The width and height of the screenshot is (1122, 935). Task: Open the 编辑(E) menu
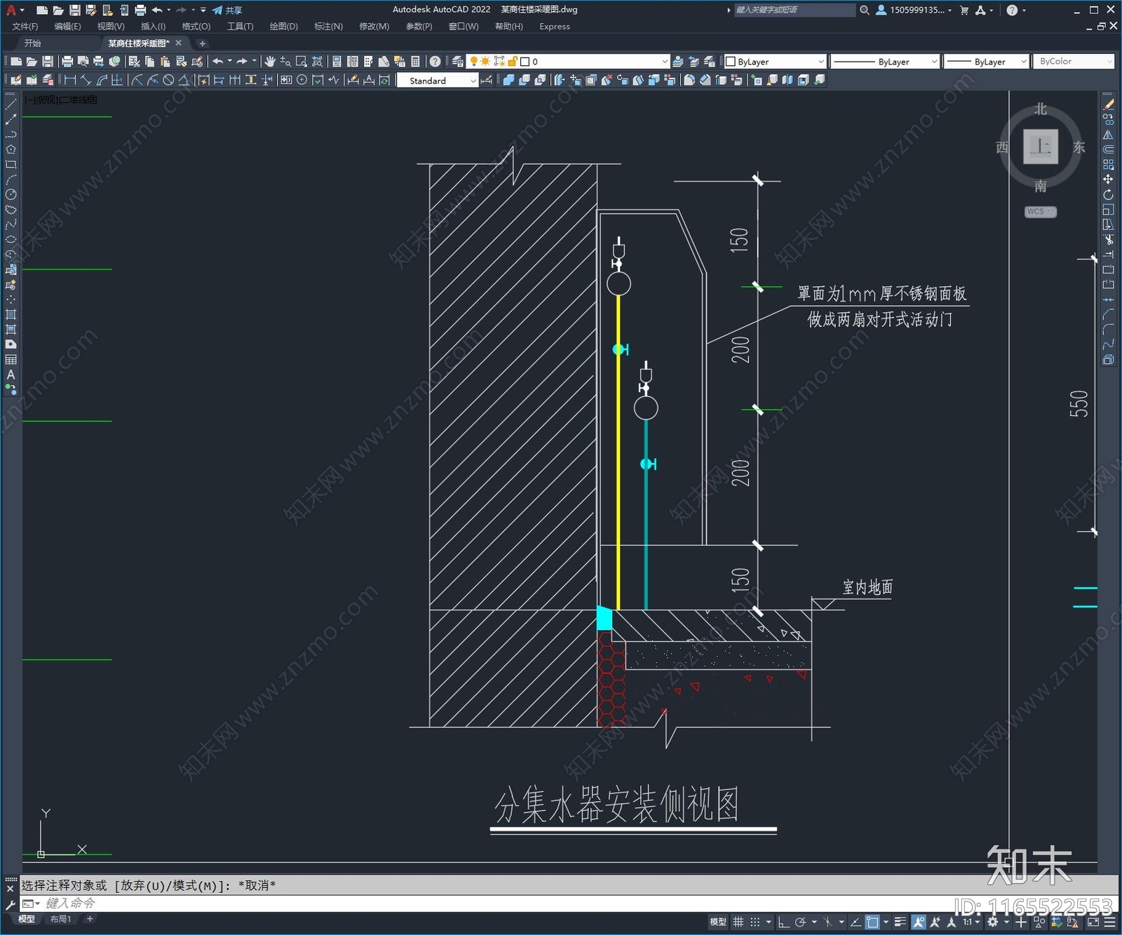point(67,27)
